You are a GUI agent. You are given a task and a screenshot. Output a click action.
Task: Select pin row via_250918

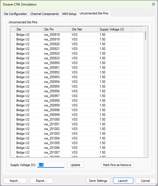click(73, 35)
